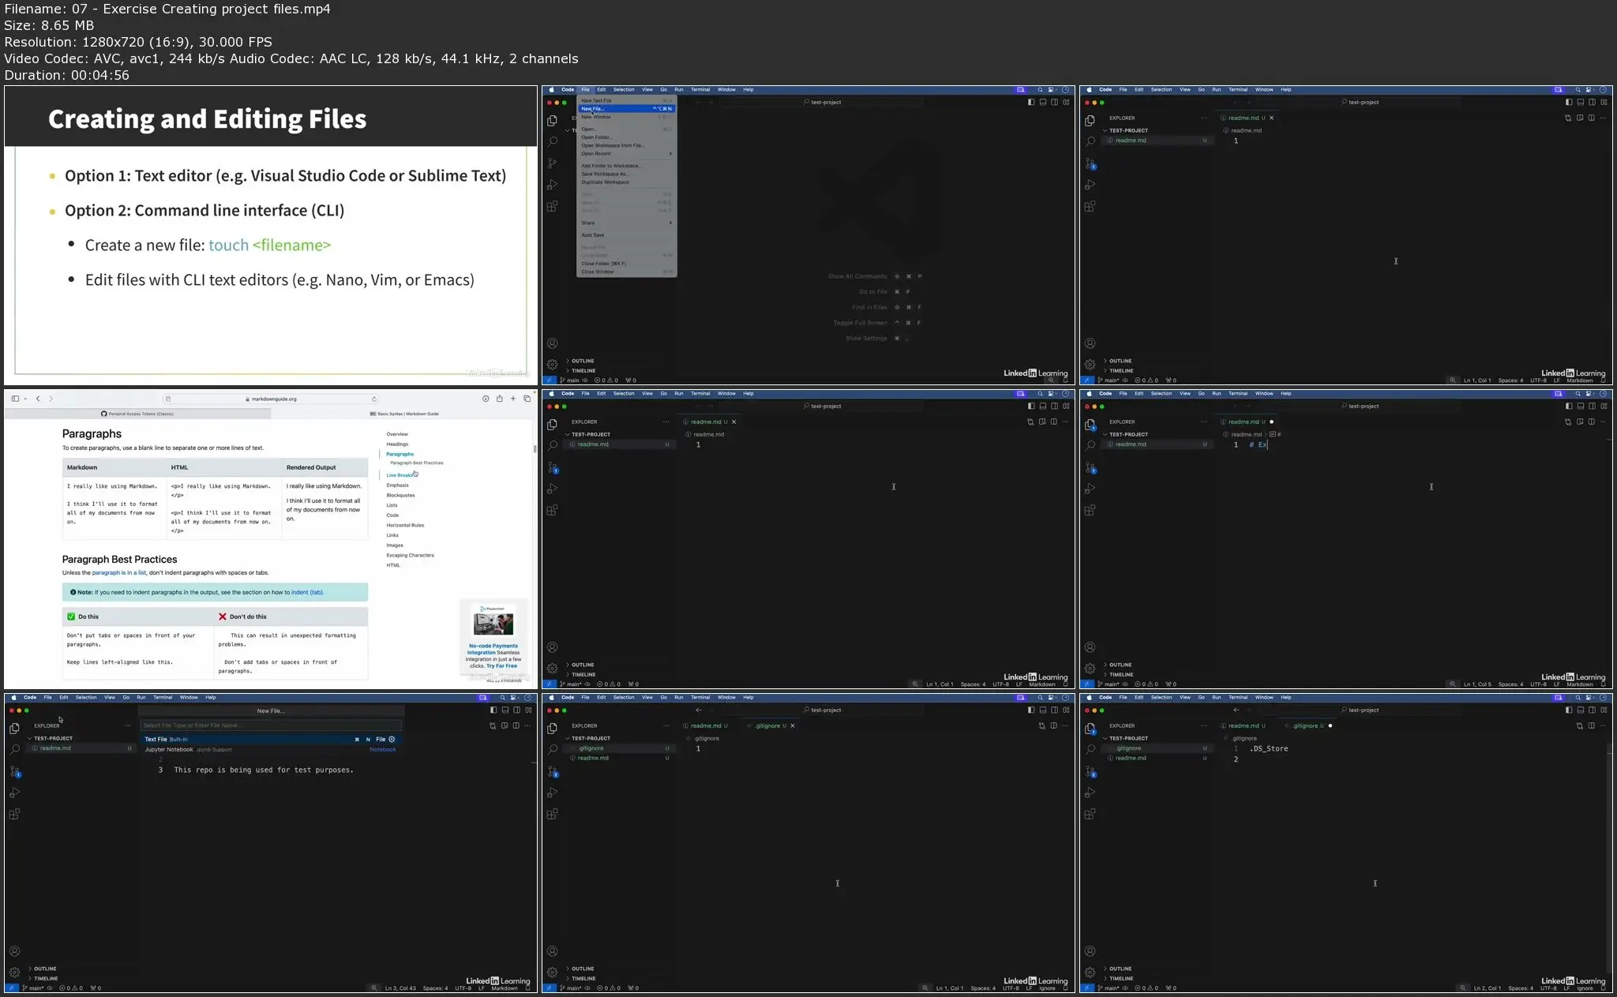
Task: Click Source Control badge icon in .DS_Store frame
Action: (x=1090, y=772)
